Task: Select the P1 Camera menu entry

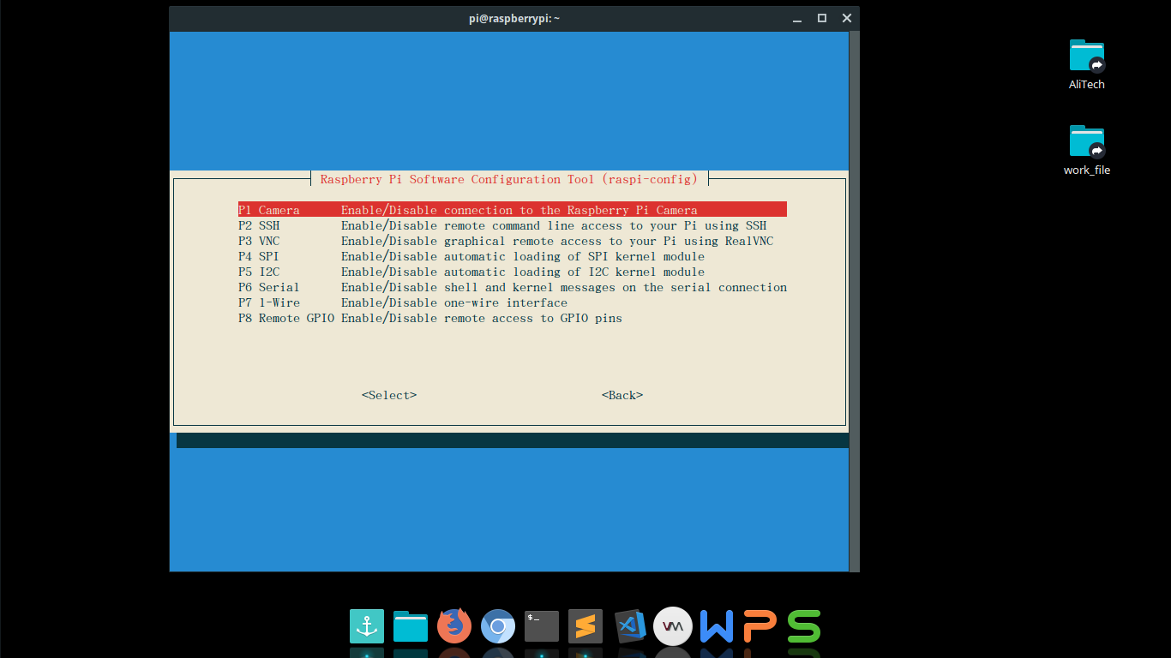Action: (513, 210)
